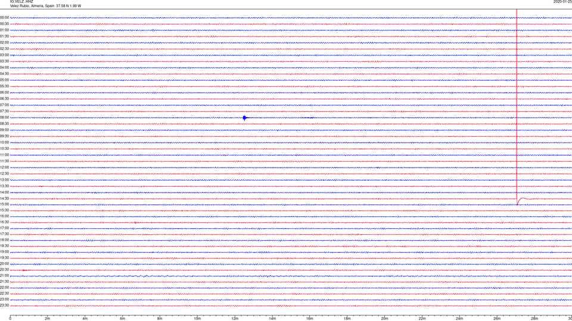Image resolution: width=572 pixels, height=321 pixels.
Task: Click the 6m tick on the minute axis
Action: click(x=123, y=319)
